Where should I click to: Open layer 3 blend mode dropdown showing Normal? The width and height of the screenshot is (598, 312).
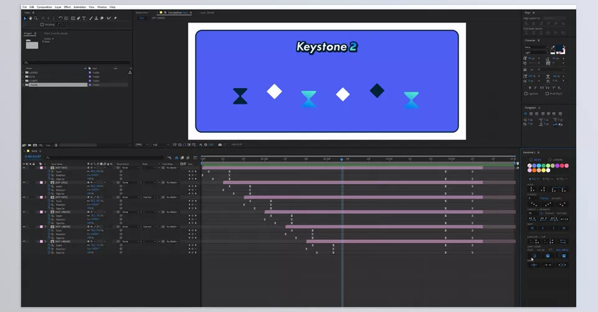click(148, 197)
